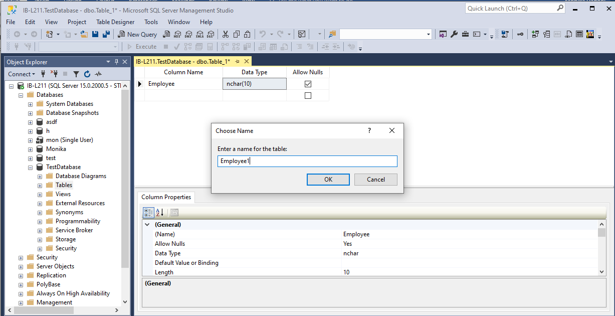Click Object Explorer connect plug icon
615x316 pixels.
(x=43, y=74)
